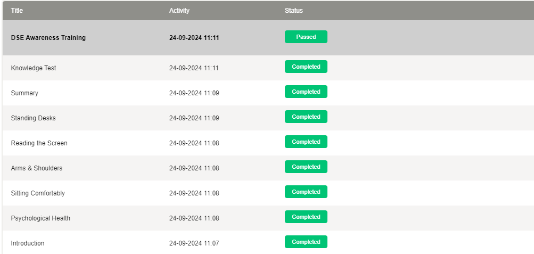This screenshot has width=534, height=254.
Task: Click the Summary row's Completed badge
Action: 306,92
